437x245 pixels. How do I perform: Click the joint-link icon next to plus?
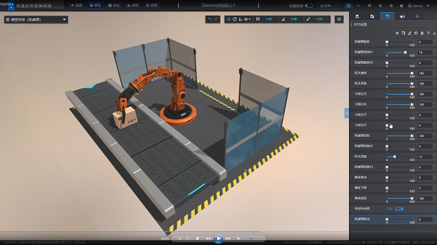(403, 33)
